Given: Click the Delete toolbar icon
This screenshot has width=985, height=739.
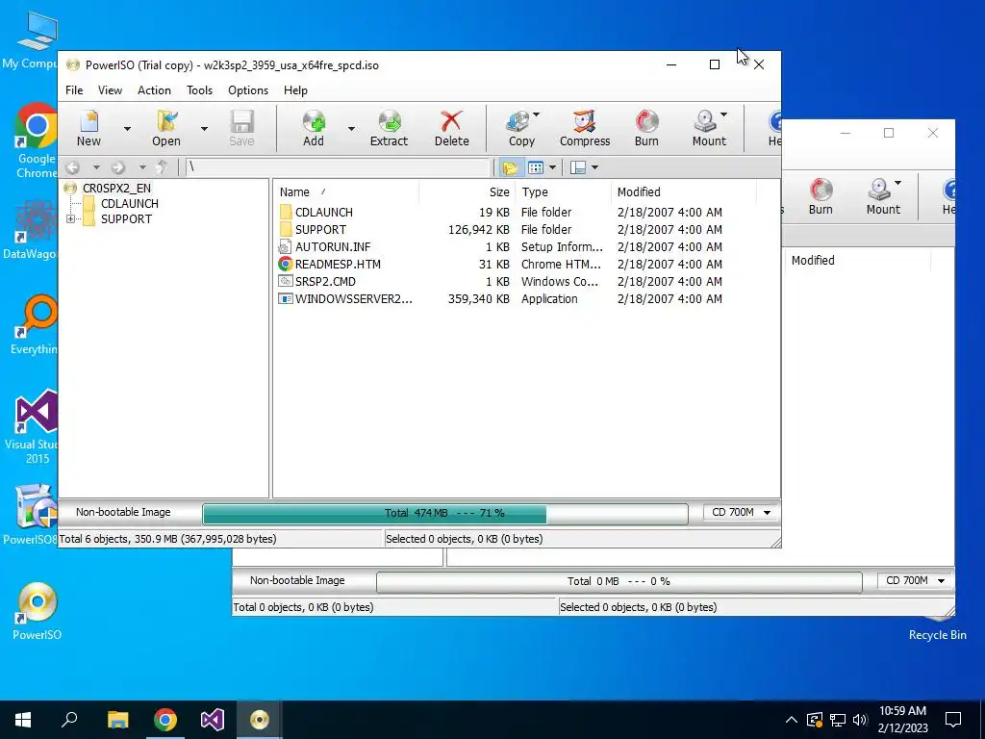Looking at the screenshot, I should [x=452, y=129].
